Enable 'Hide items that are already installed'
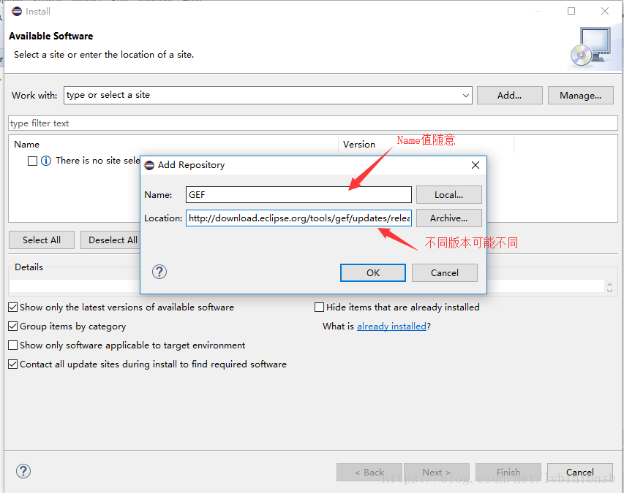Viewport: 624px width, 493px height. (x=319, y=307)
